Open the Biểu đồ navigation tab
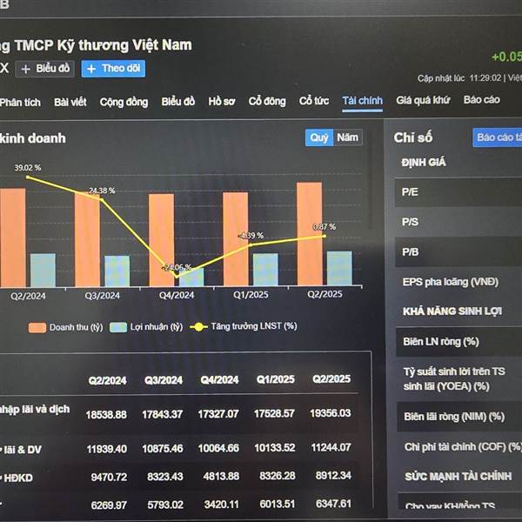The width and height of the screenshot is (522, 522). pos(178,101)
